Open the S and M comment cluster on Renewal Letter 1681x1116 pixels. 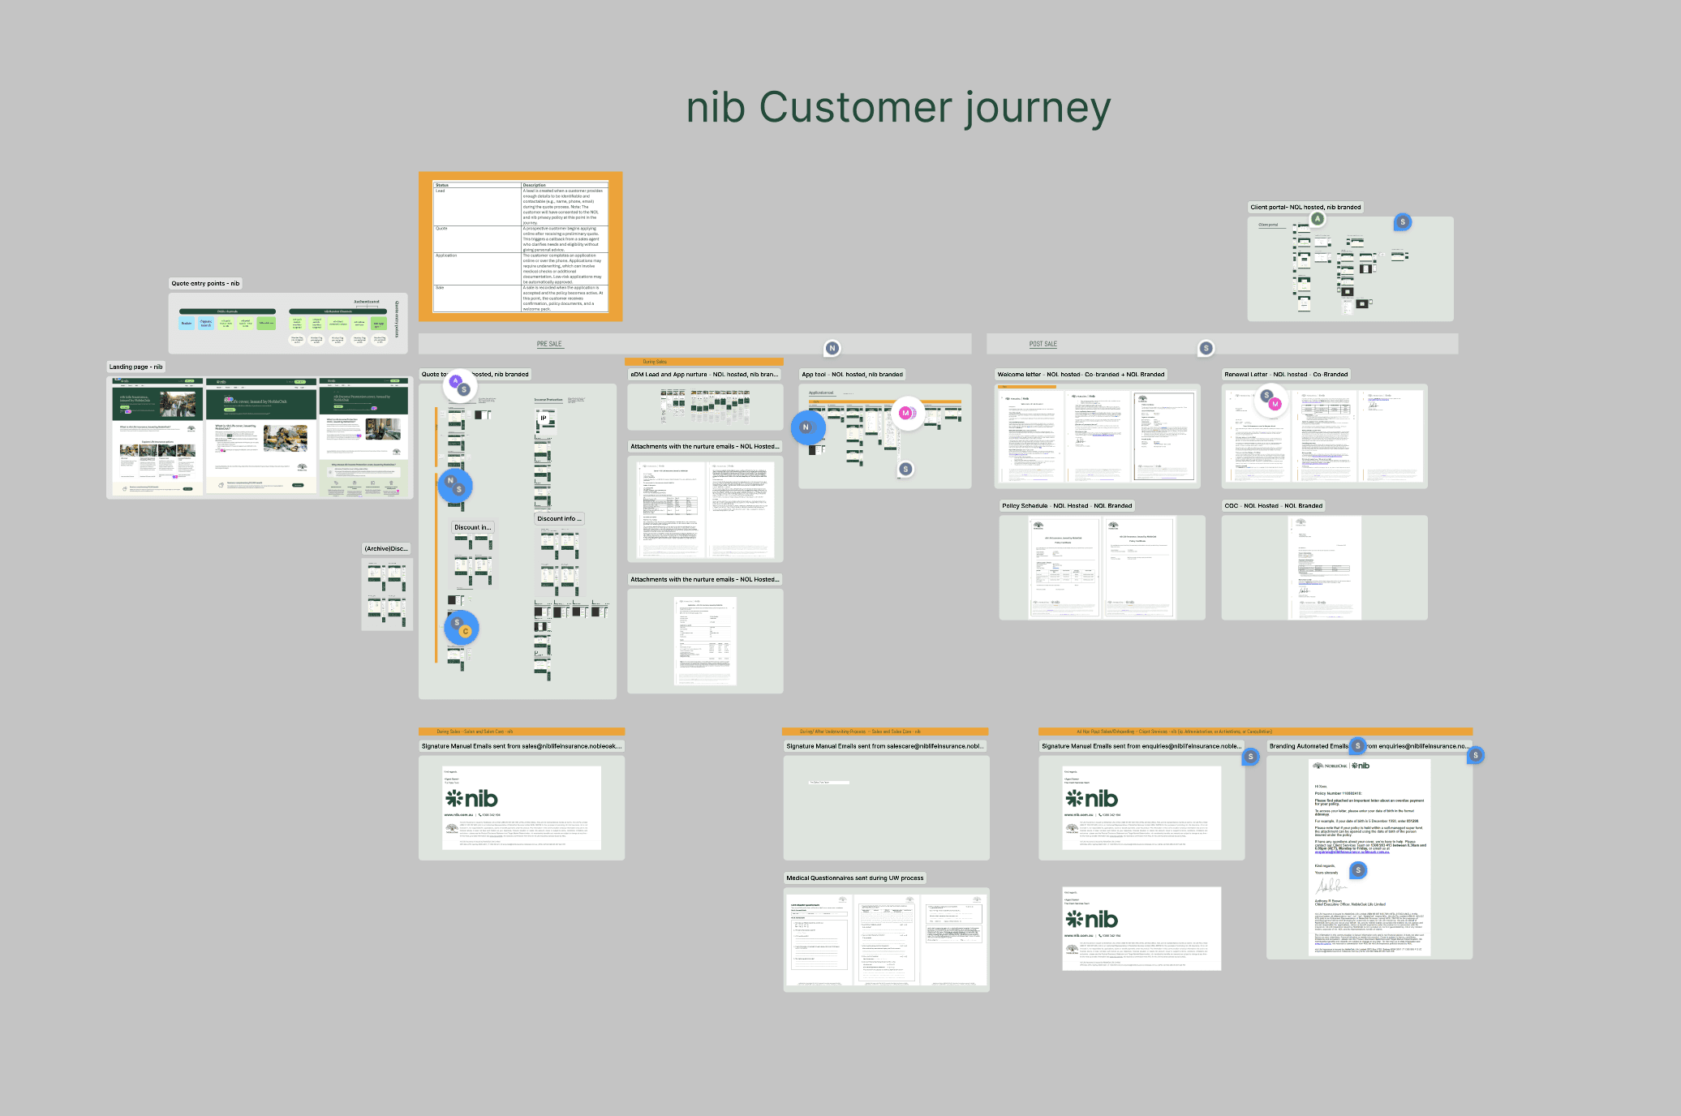click(x=1270, y=400)
